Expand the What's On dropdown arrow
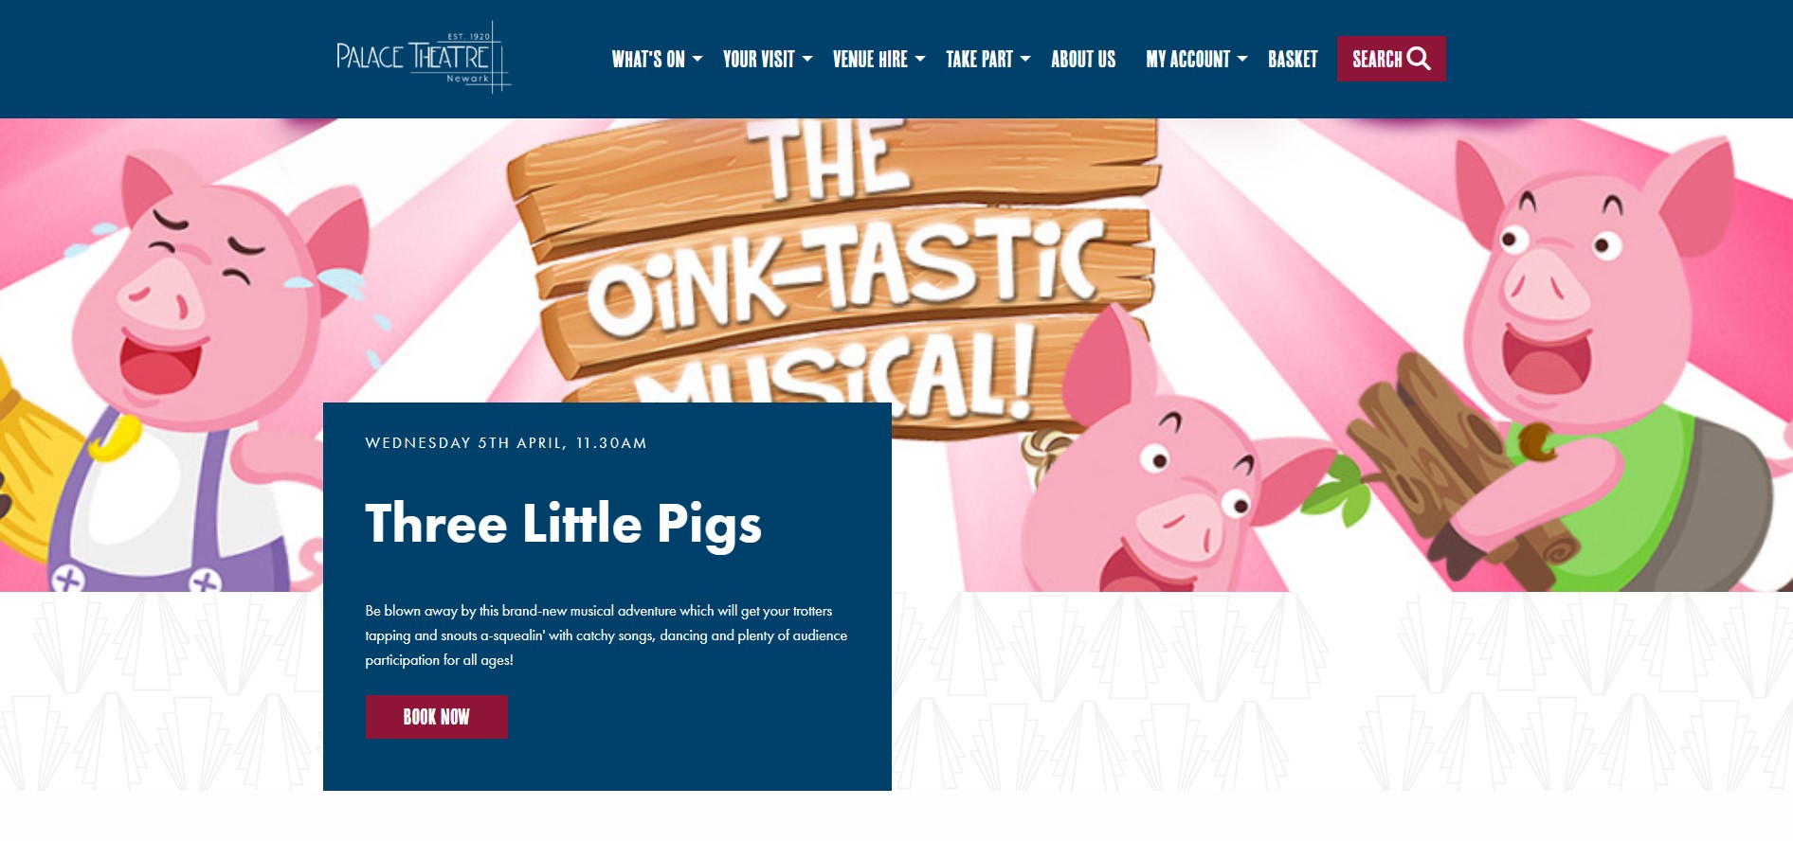 click(697, 59)
